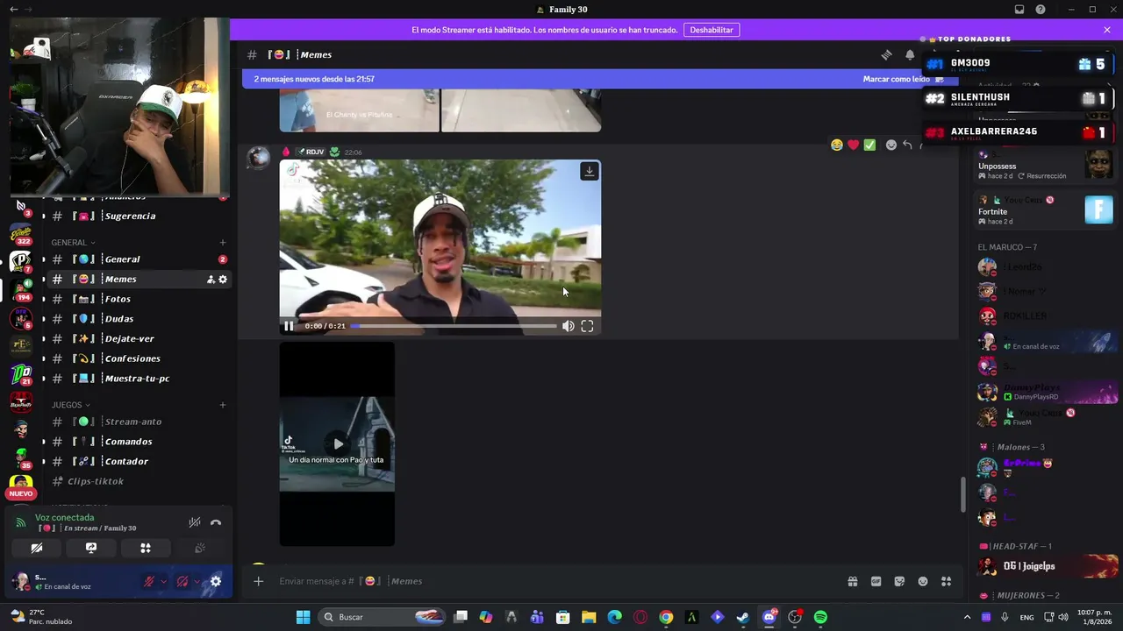This screenshot has height=631, width=1123.
Task: Seek in the video progress bar
Action: (454, 326)
